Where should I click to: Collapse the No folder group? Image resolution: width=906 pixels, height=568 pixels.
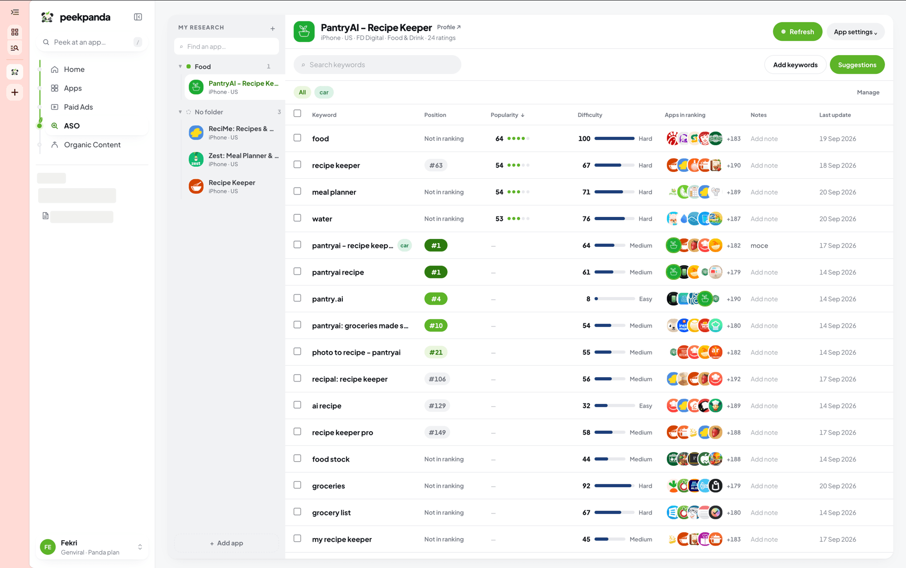coord(180,112)
